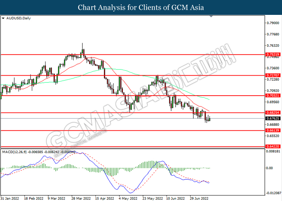Image resolution: width=282 pixels, height=201 pixels.
Task: Select the 0.64220 support level label
Action: pos(273,146)
